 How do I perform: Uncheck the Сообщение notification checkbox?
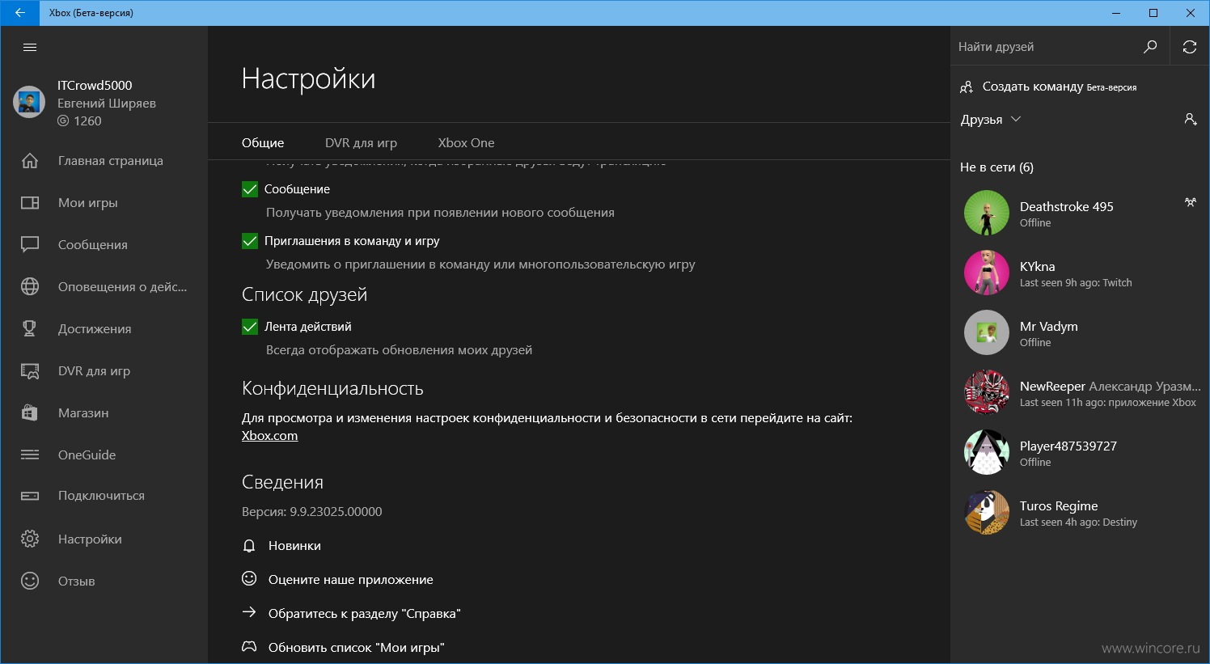tap(250, 189)
